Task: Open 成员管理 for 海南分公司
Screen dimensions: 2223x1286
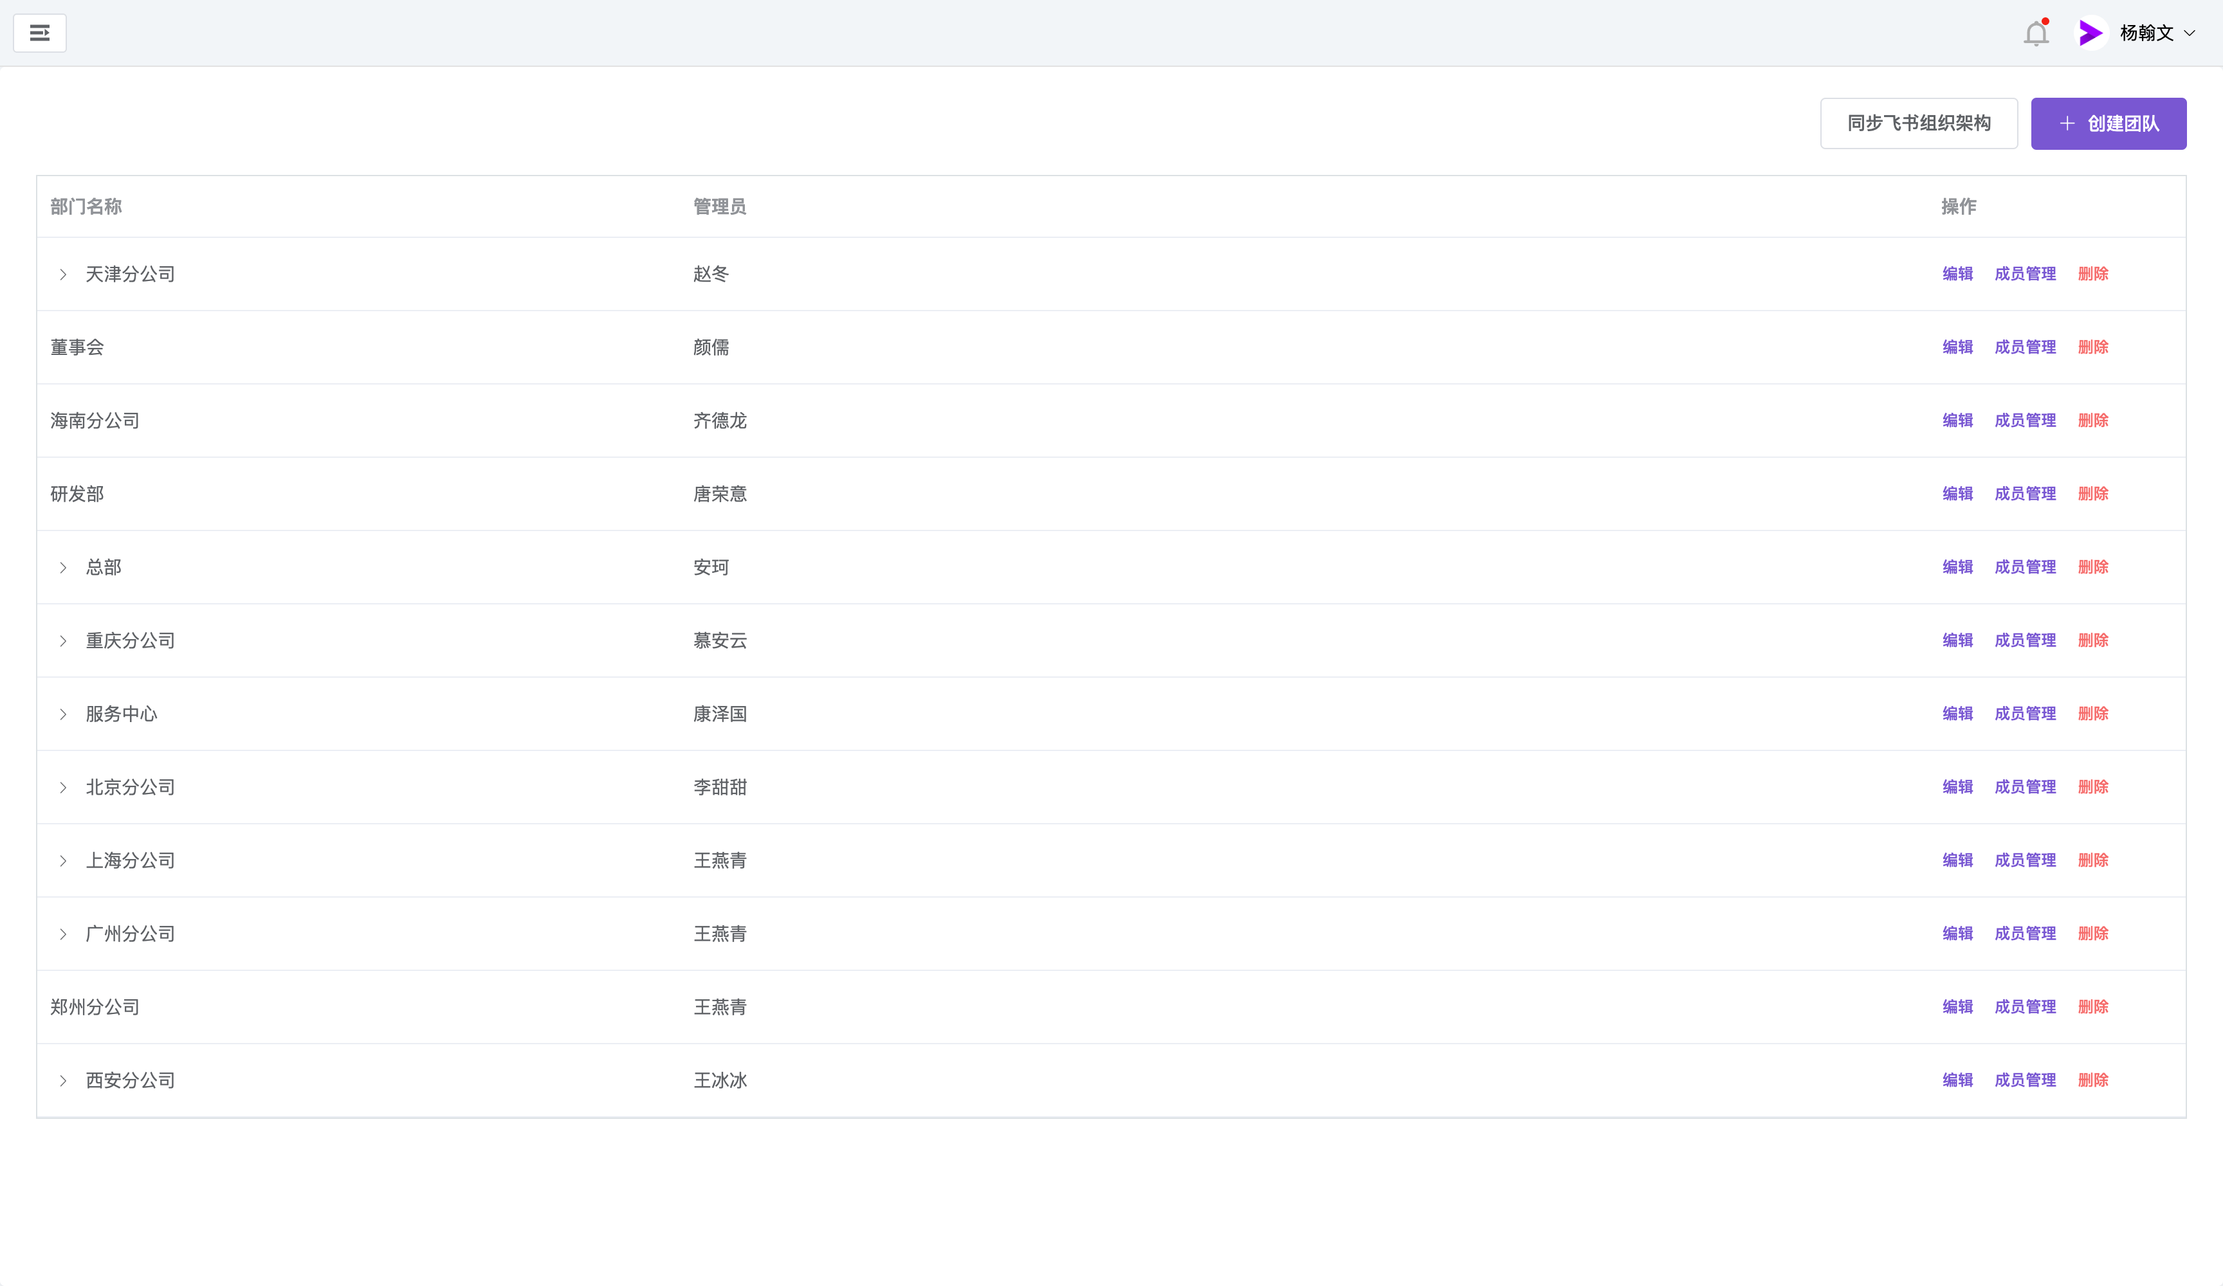Action: click(x=2024, y=420)
